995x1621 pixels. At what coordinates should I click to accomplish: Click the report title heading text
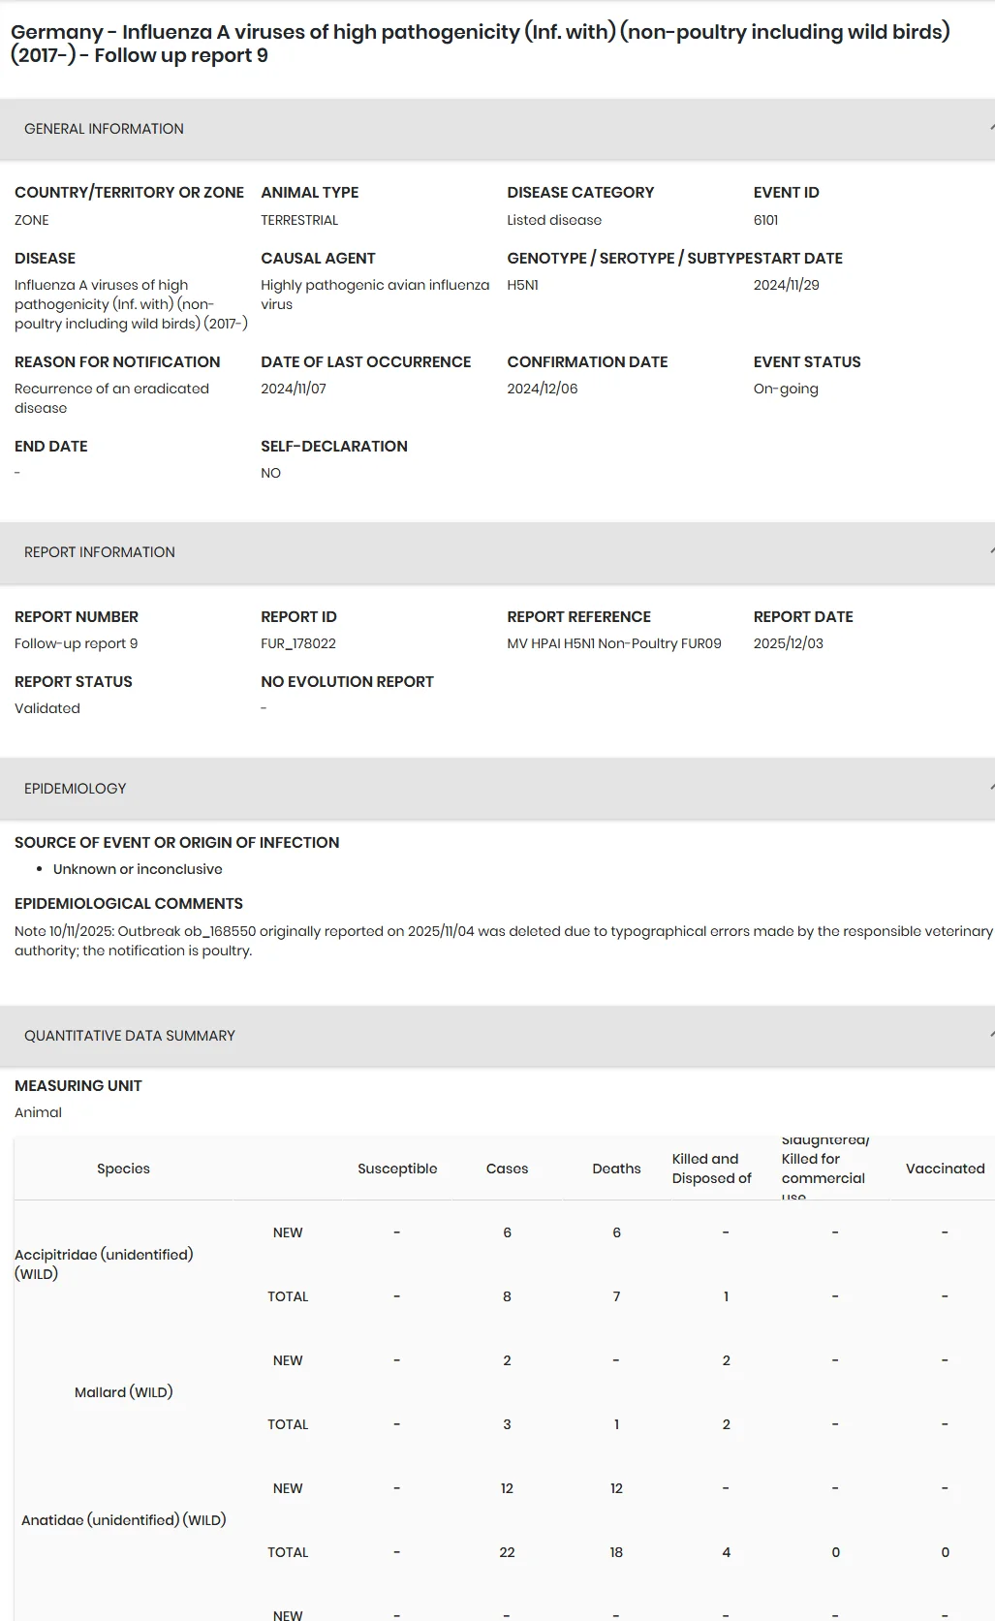coord(481,44)
